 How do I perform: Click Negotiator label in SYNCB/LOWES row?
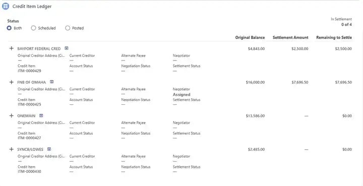click(x=181, y=156)
